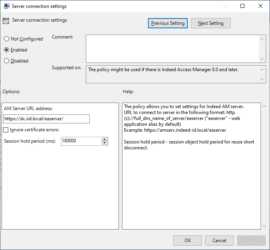Choose the Disabled radio button
This screenshot has height=250, width=270.
point(6,61)
